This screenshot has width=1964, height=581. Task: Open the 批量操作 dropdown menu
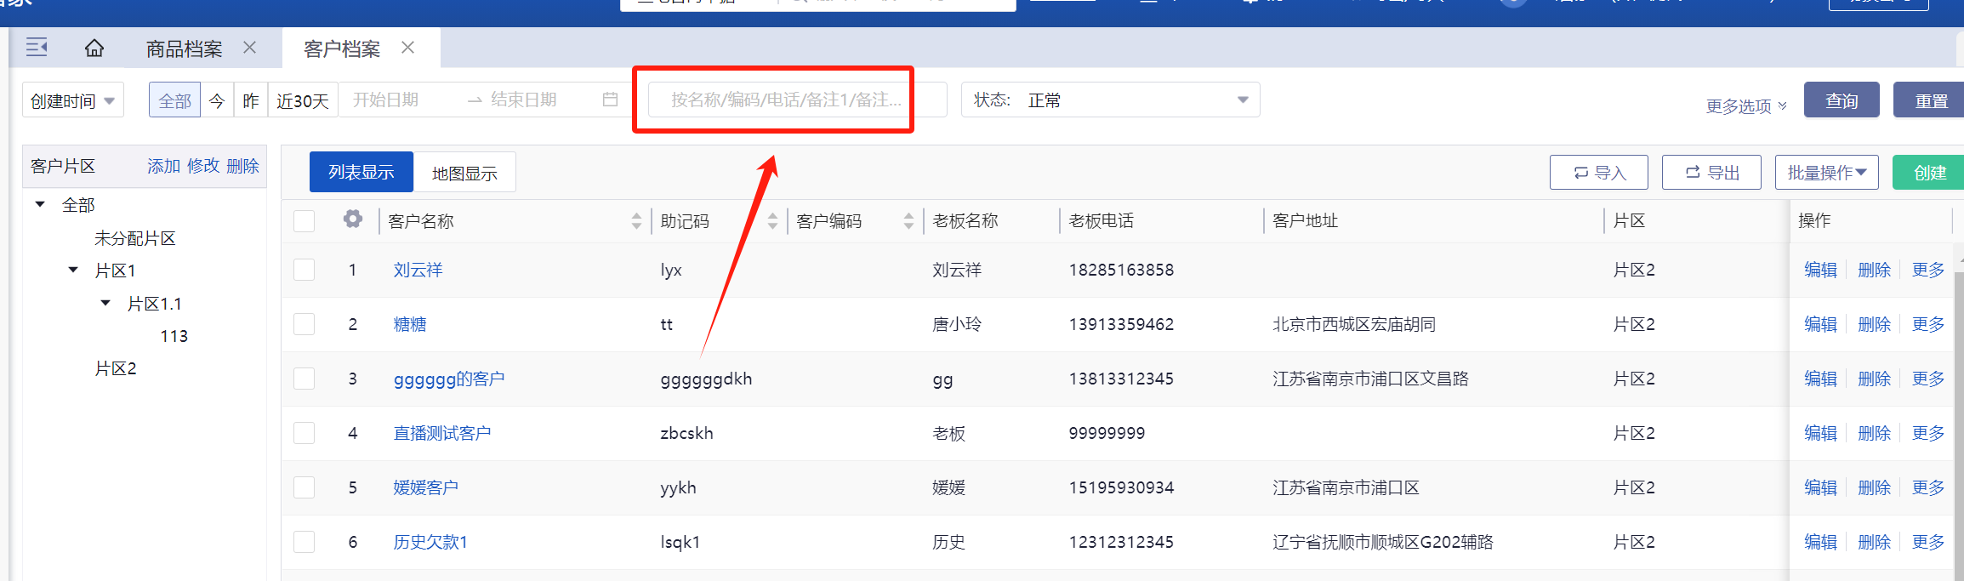[x=1826, y=173]
